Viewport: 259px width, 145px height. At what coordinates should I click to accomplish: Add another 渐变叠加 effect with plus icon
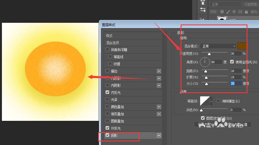point(159,114)
